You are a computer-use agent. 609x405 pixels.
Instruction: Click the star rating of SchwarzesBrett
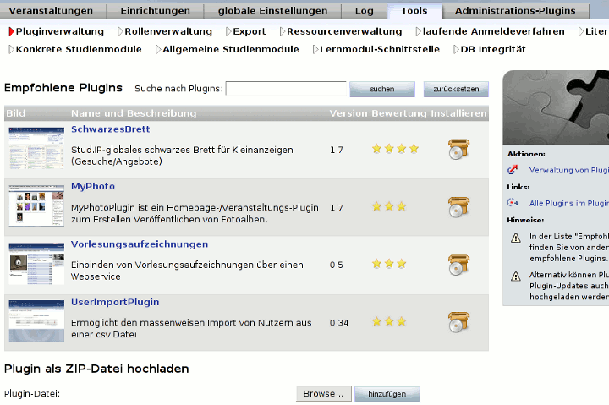click(x=395, y=150)
